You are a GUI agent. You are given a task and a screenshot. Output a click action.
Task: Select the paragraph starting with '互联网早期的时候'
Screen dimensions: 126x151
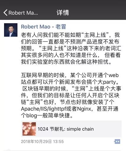click(x=71, y=95)
